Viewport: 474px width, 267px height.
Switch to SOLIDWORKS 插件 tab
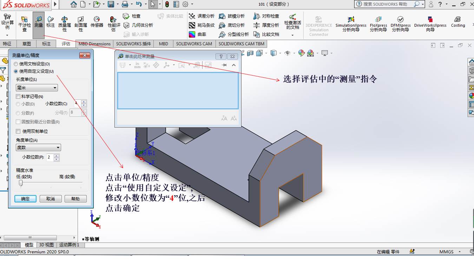point(133,44)
